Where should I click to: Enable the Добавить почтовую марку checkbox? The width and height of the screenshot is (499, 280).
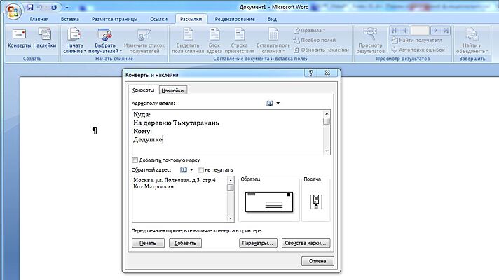(x=135, y=160)
